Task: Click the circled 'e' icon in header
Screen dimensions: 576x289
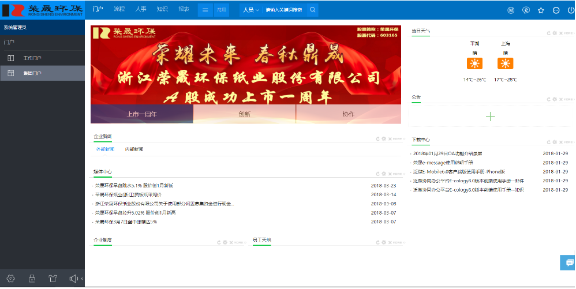Action: pyautogui.click(x=526, y=10)
